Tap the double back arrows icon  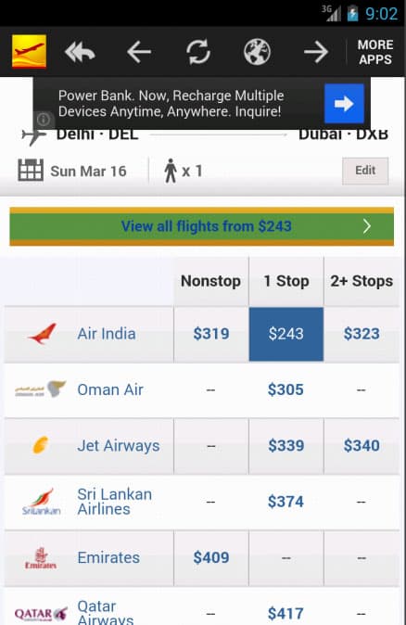[x=80, y=52]
